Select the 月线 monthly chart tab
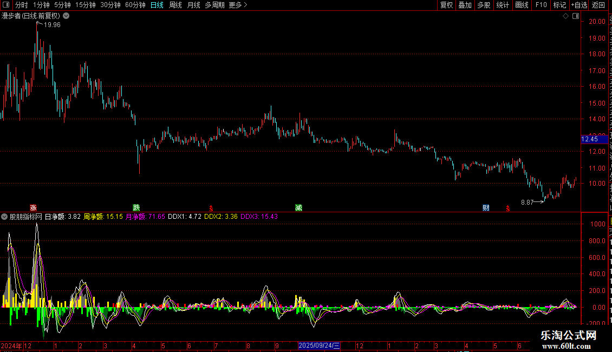 click(x=193, y=5)
